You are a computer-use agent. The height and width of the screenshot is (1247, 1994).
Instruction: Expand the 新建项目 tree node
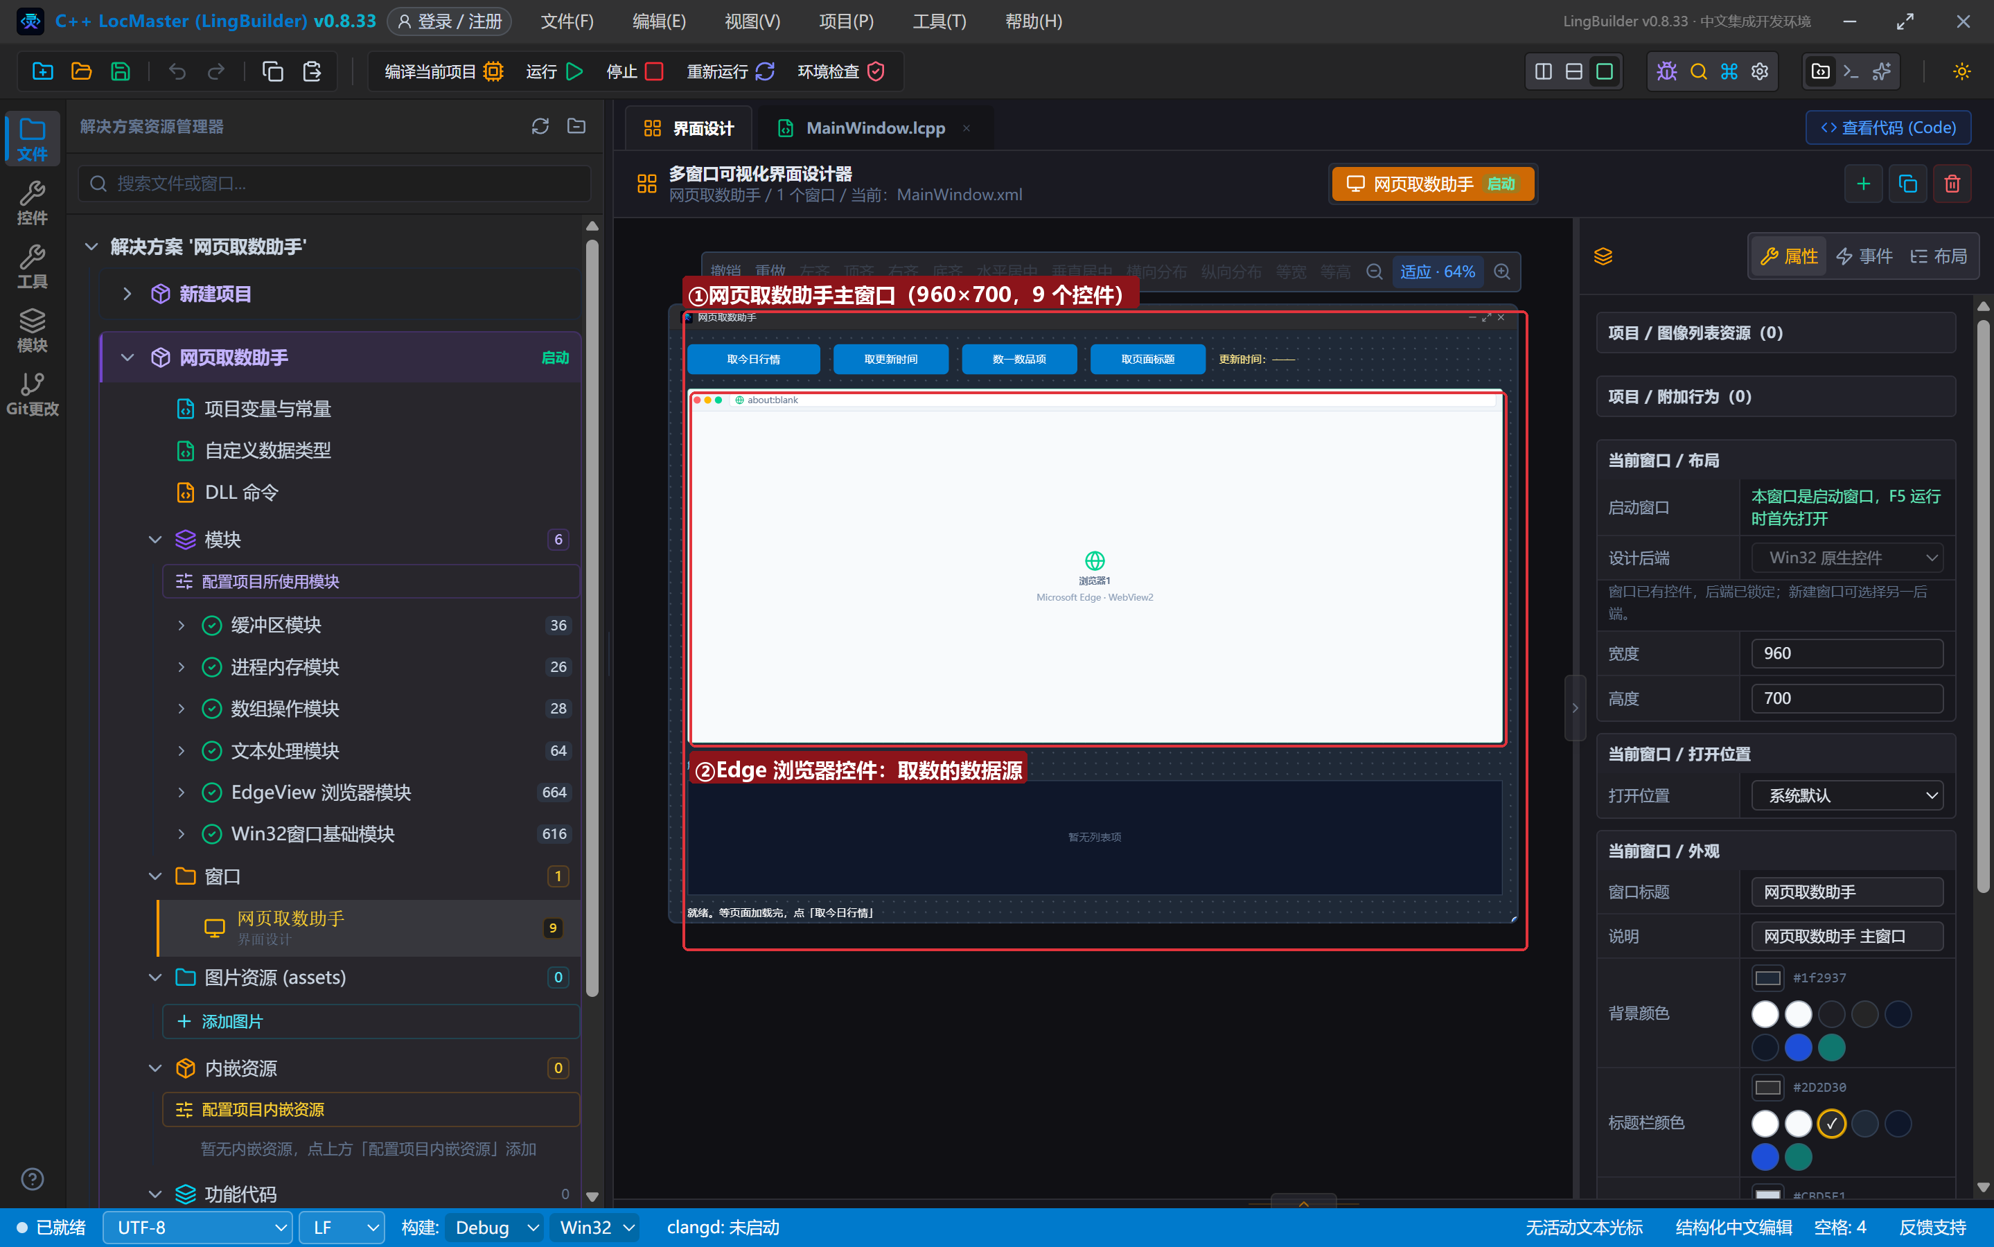[126, 294]
